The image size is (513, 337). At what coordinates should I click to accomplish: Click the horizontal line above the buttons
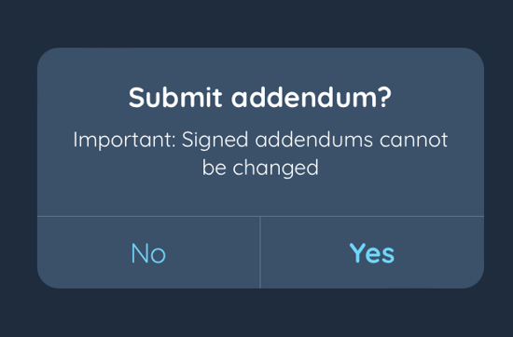tap(260, 216)
